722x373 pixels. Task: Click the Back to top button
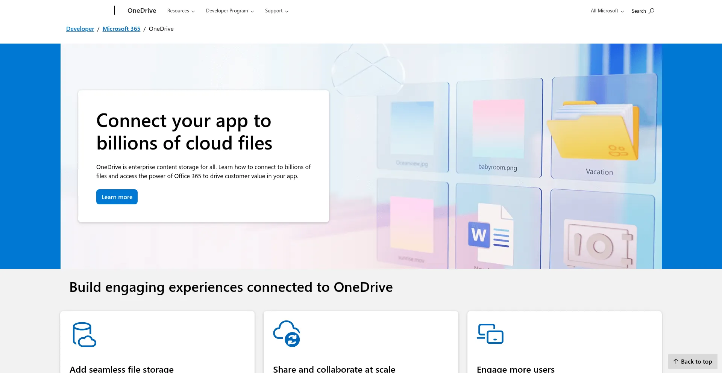[692, 361]
